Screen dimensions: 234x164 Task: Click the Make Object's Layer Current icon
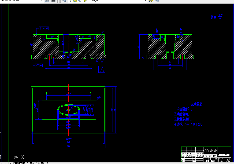(x=151, y=1)
